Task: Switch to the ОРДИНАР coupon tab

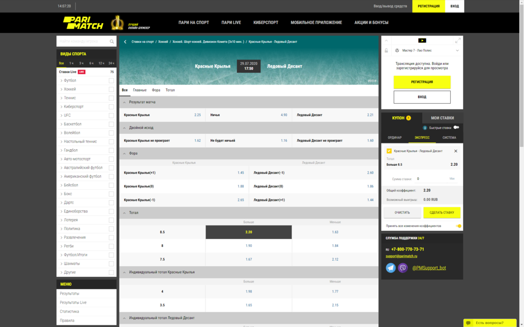Action: click(395, 138)
